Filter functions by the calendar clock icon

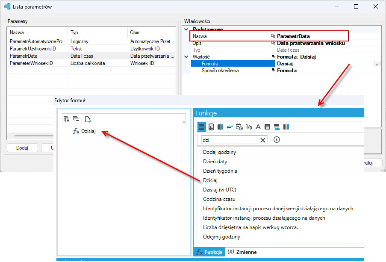point(239,127)
